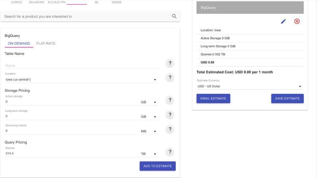Click the BigQuery estimate header

pos(250,7)
